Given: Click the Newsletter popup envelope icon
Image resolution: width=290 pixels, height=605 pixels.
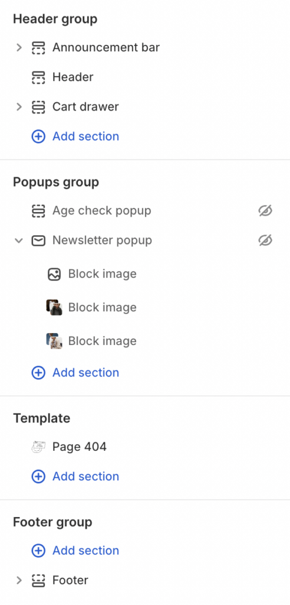Looking at the screenshot, I should click(x=38, y=241).
